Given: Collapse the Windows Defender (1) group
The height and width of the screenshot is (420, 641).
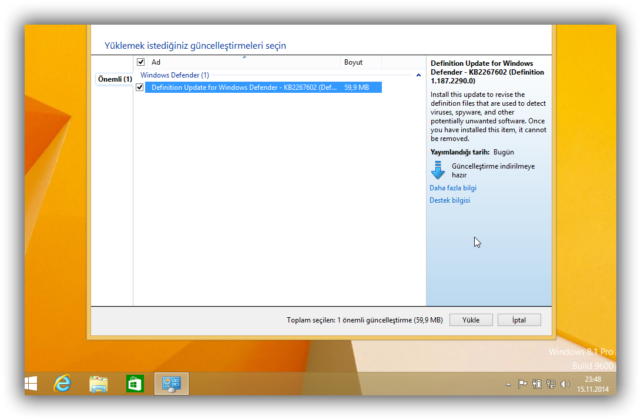Looking at the screenshot, I should [x=418, y=75].
